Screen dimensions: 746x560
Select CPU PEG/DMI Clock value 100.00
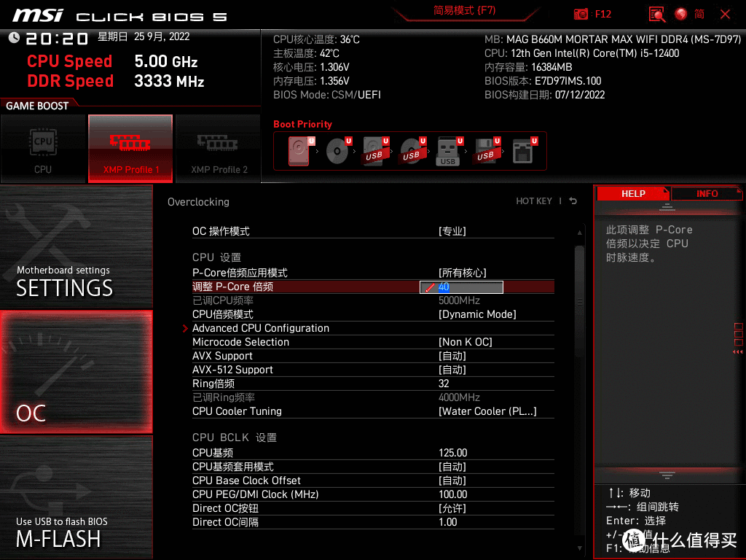click(x=453, y=494)
